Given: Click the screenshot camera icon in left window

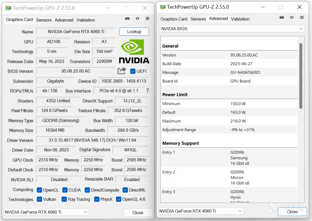Looking at the screenshot, I should 127,18.
